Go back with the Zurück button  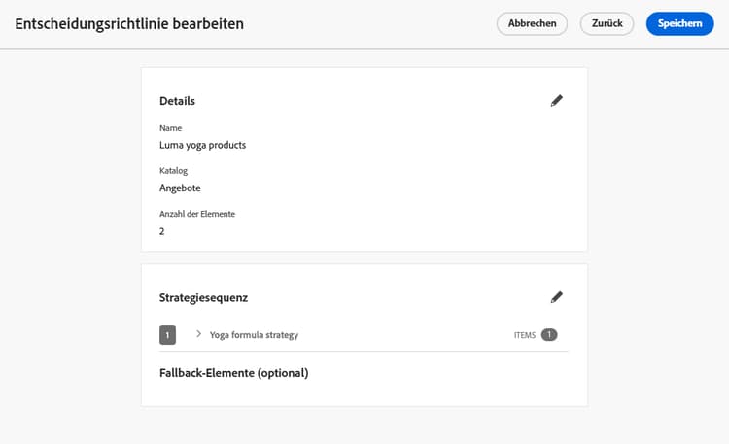tap(607, 23)
